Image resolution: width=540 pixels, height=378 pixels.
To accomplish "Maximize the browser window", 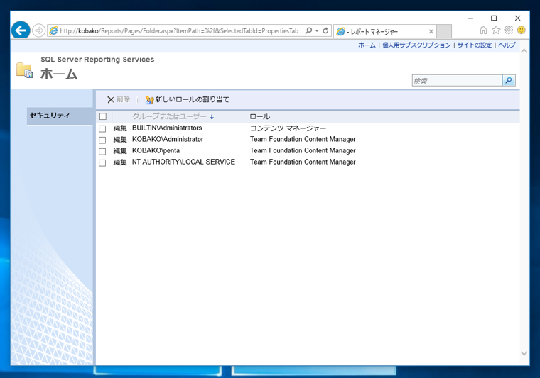I will click(x=494, y=18).
